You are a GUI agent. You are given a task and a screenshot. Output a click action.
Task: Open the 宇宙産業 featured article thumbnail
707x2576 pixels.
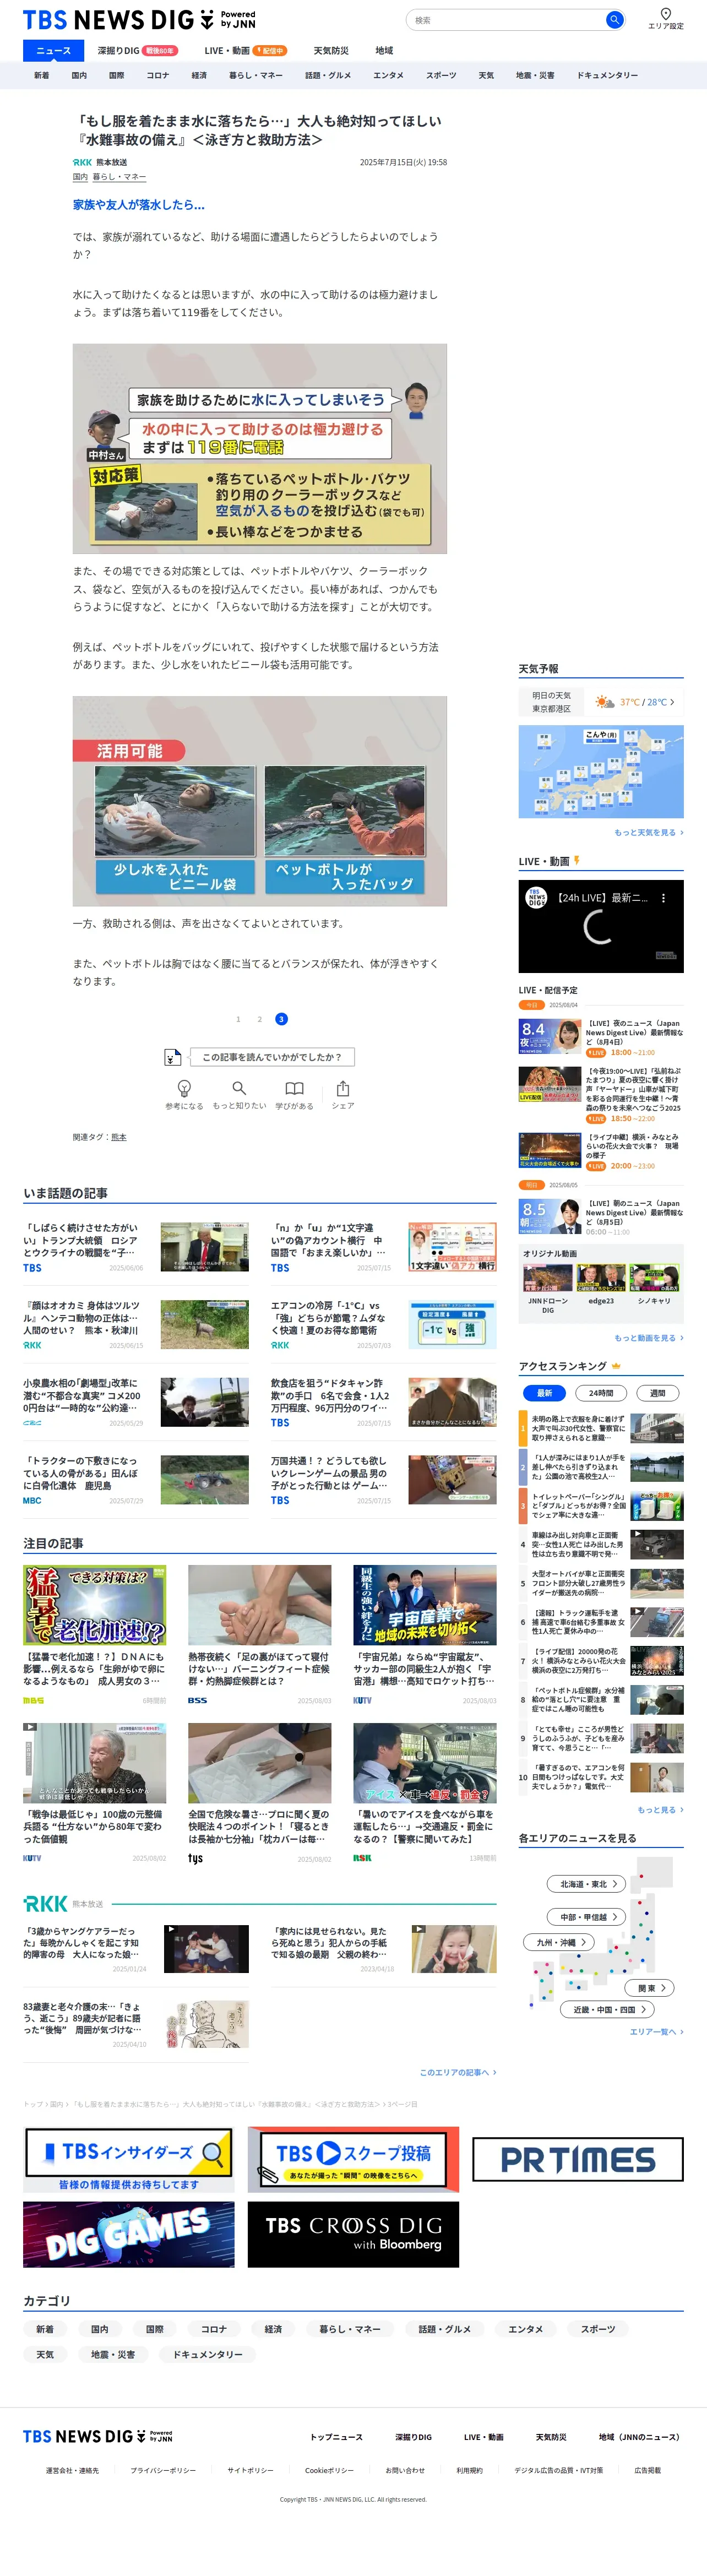425,1605
